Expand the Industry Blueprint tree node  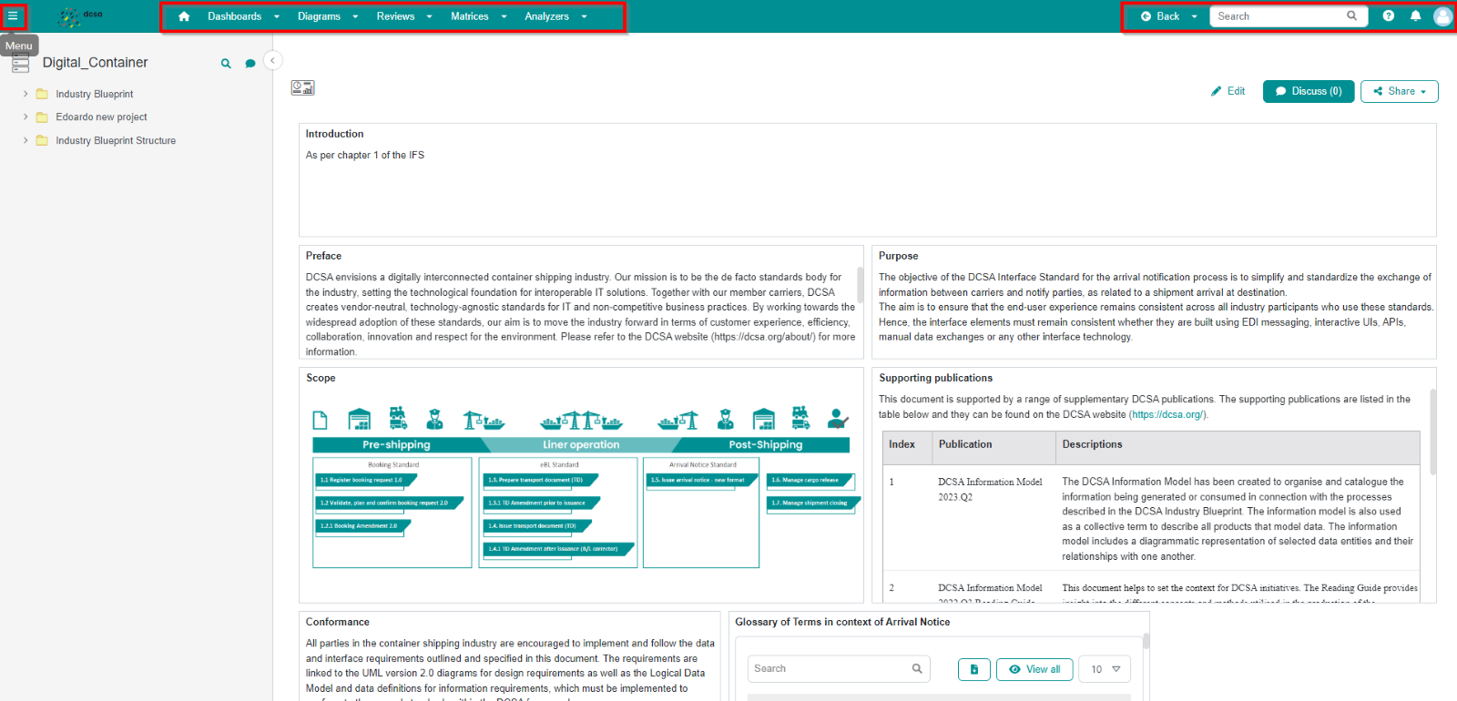pyautogui.click(x=25, y=94)
